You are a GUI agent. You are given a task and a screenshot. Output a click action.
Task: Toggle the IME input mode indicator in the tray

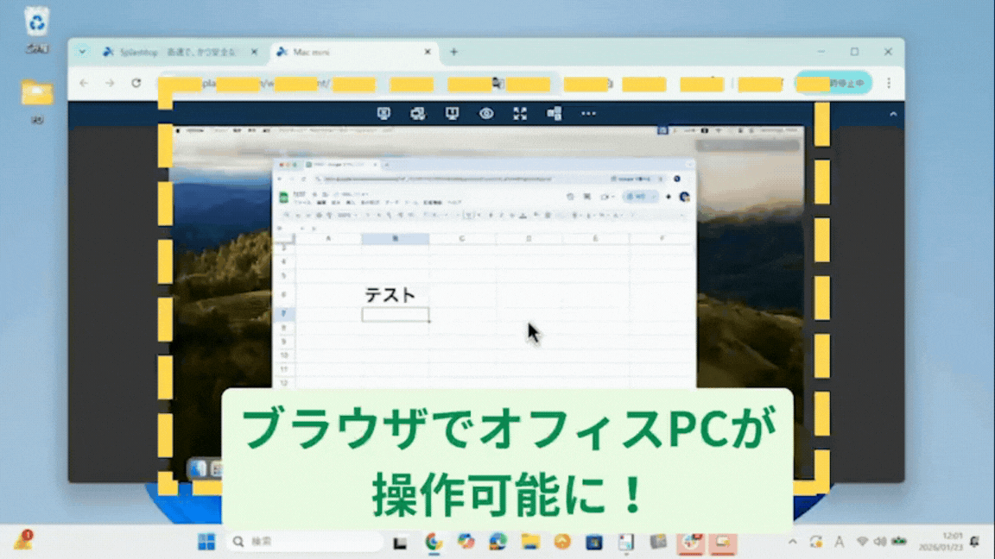point(840,541)
